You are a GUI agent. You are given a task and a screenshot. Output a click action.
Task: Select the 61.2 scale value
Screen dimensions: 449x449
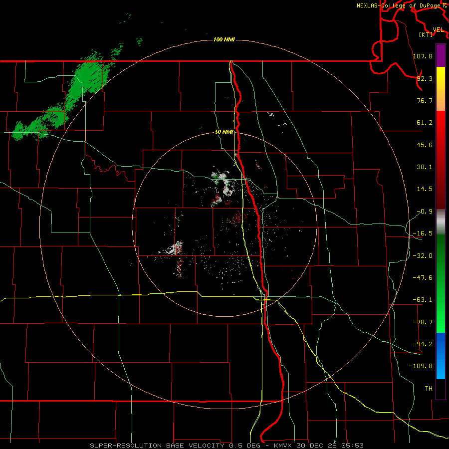[425, 123]
